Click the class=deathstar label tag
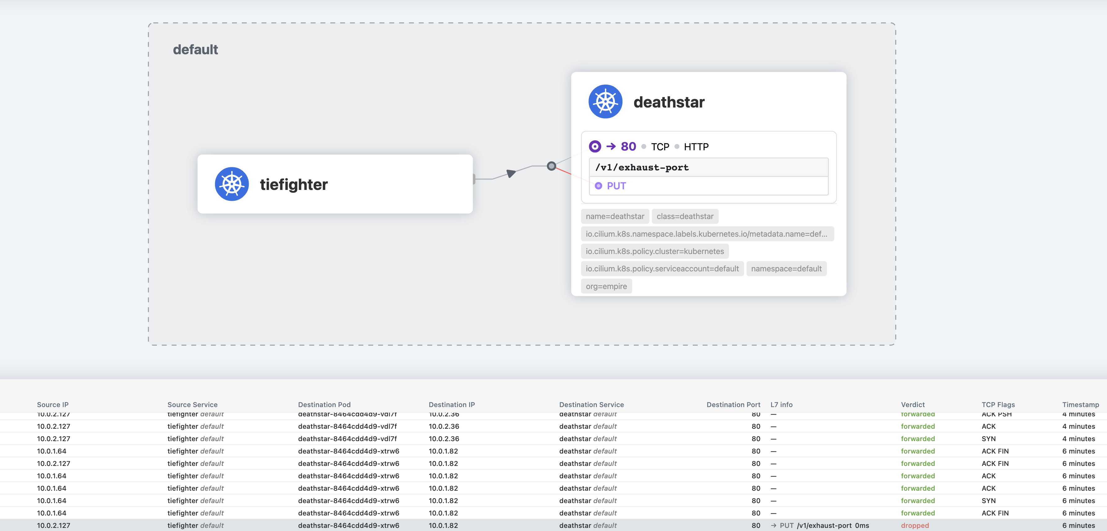Screen dimensions: 1107x531 (x=685, y=216)
